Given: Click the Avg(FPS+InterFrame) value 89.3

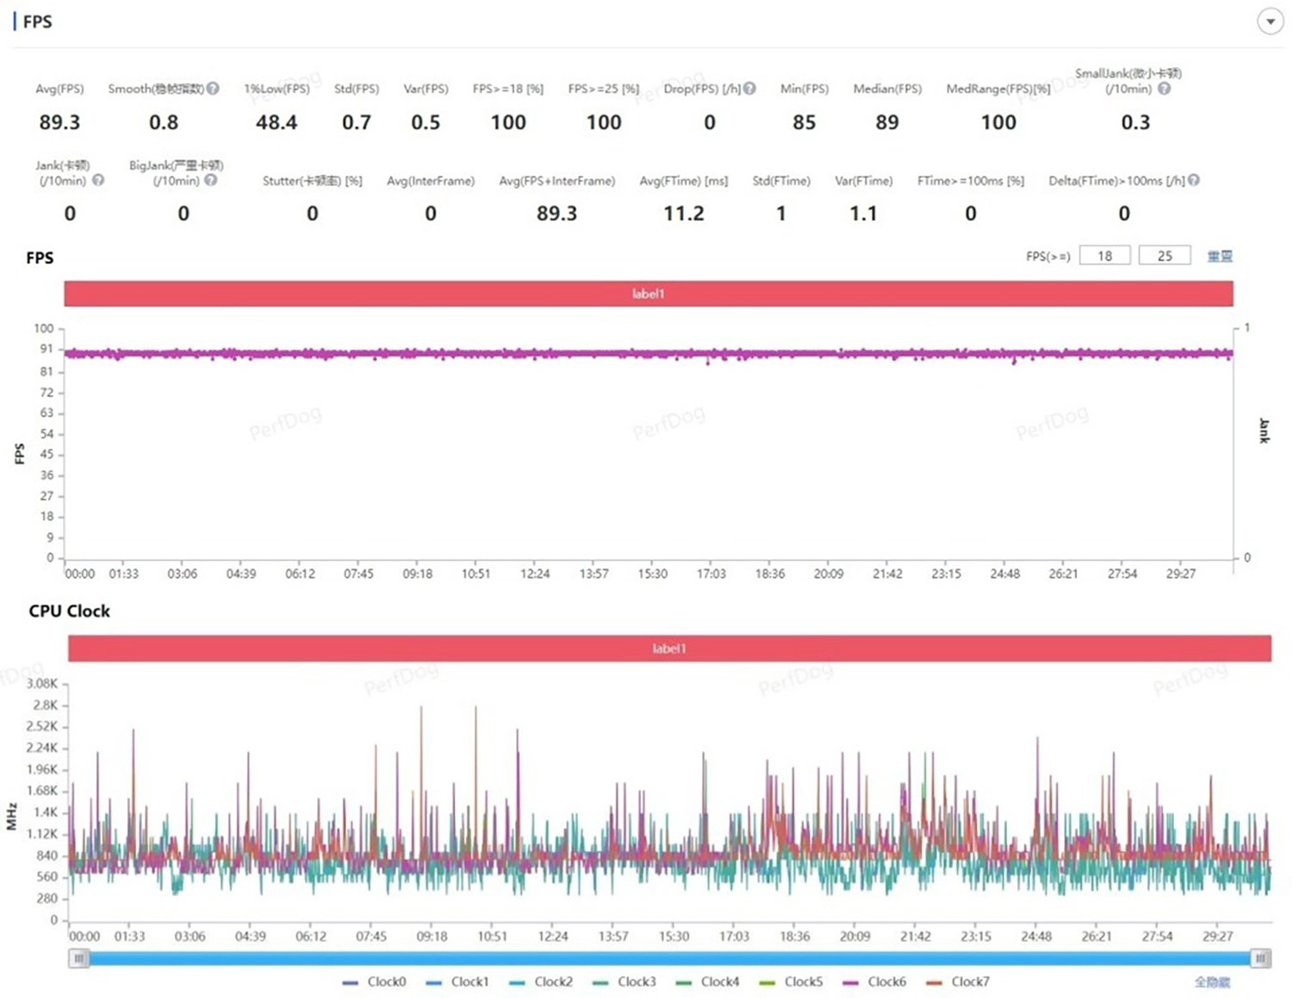Looking at the screenshot, I should coord(556,214).
